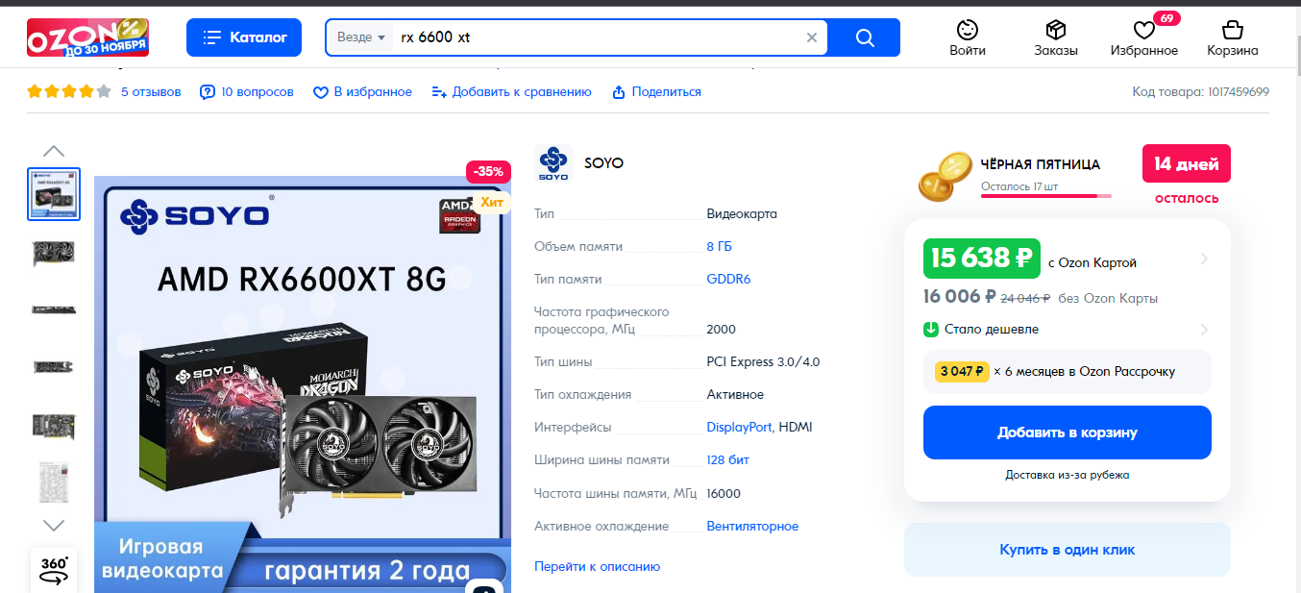Click the 8 ГБ memory value link

720,247
